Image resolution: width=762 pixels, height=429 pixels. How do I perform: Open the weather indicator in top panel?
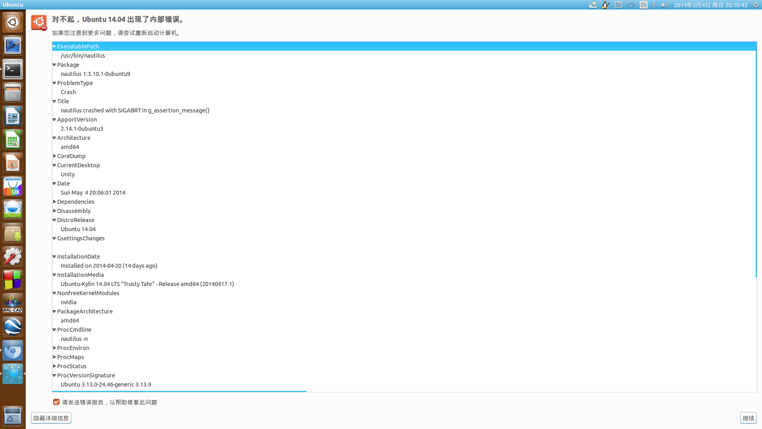point(593,5)
